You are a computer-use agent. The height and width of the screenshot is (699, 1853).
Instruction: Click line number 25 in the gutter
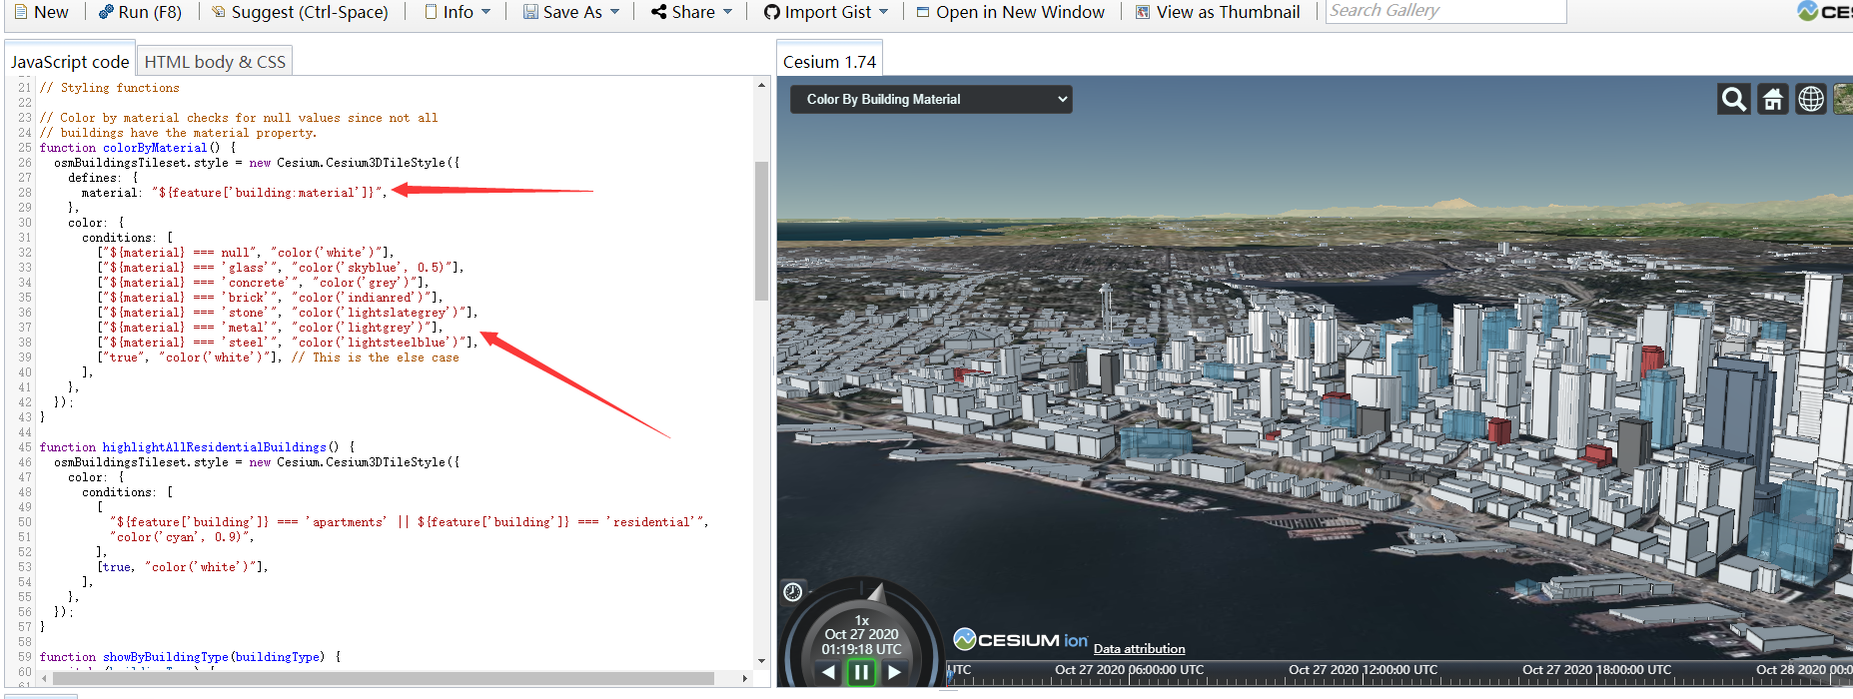24,148
